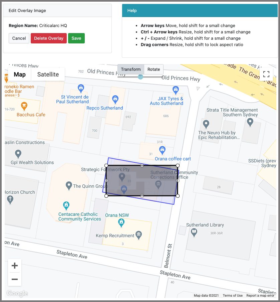Toggle fullscreen map view
Image resolution: width=280 pixels, height=302 pixels.
tap(266, 74)
